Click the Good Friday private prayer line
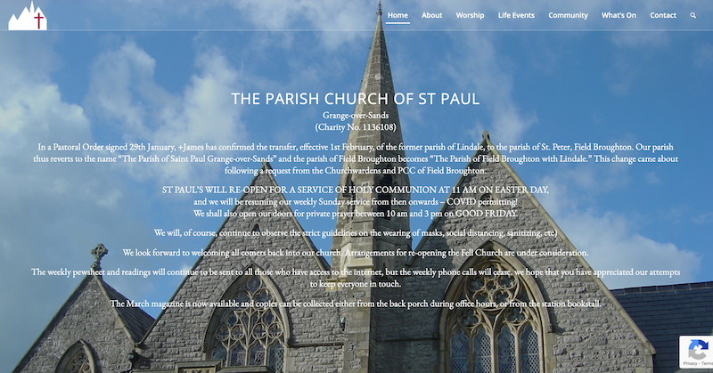This screenshot has width=713, height=373. 356,214
